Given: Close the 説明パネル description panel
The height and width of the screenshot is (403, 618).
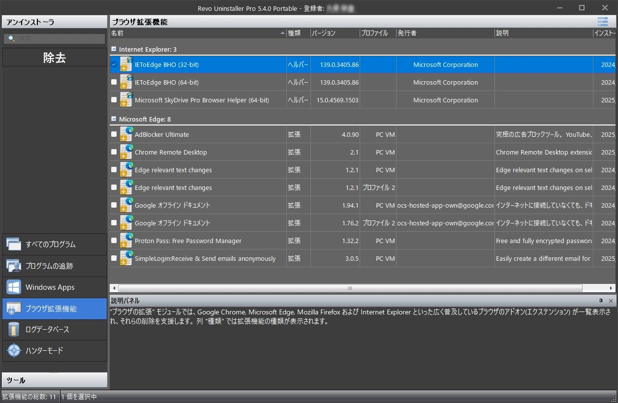Looking at the screenshot, I should click(x=611, y=301).
